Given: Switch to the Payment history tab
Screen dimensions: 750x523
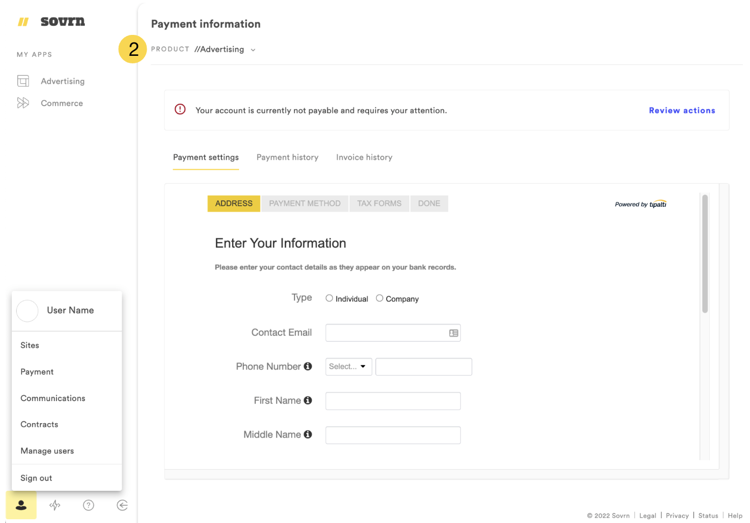Looking at the screenshot, I should coord(287,157).
